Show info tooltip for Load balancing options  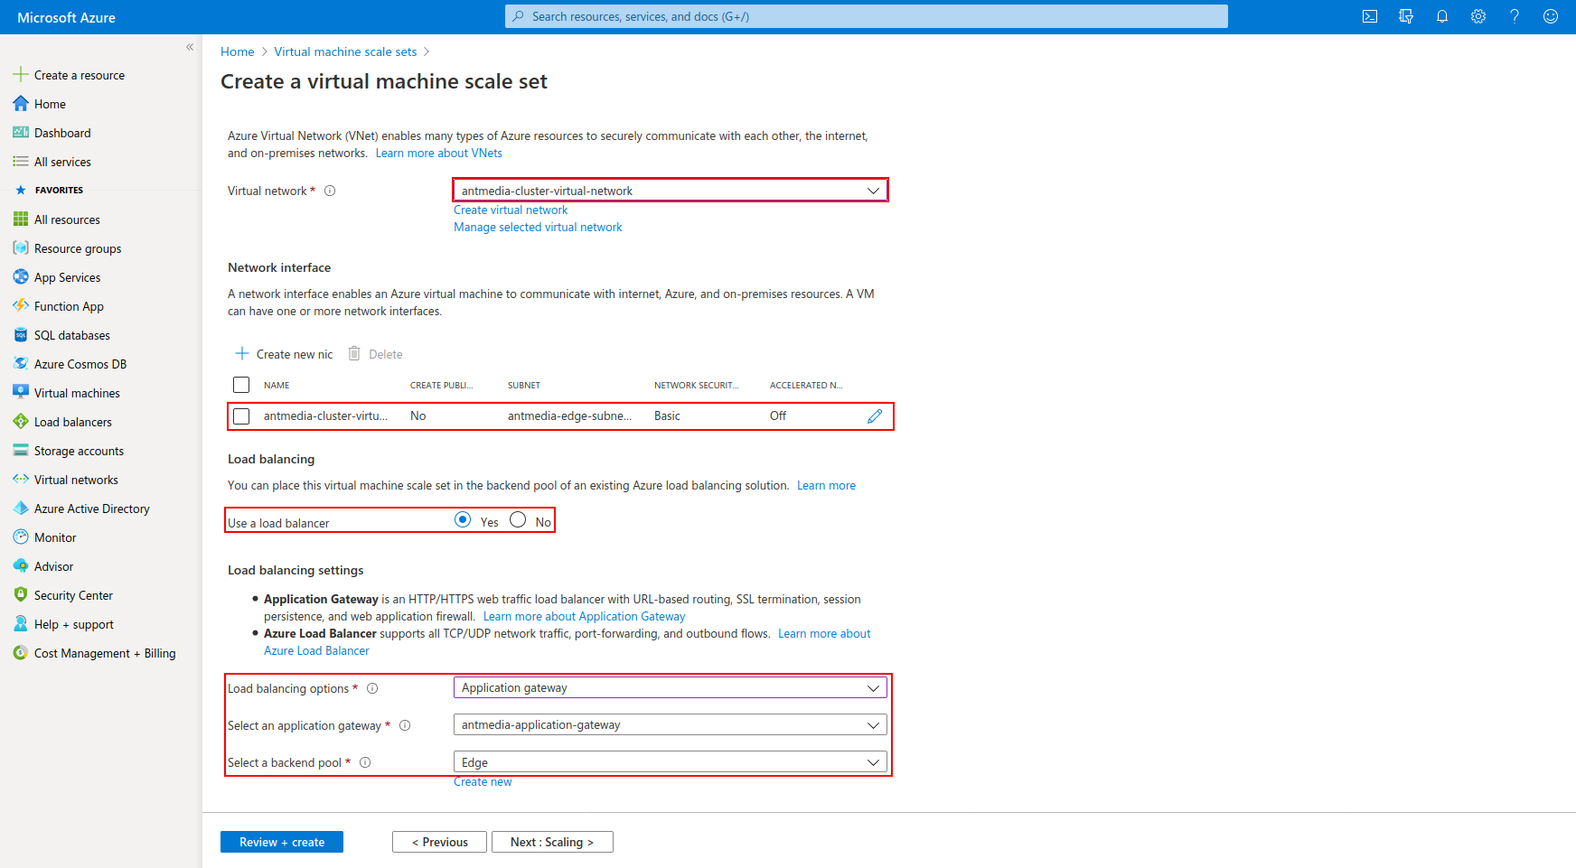pyautogui.click(x=372, y=688)
